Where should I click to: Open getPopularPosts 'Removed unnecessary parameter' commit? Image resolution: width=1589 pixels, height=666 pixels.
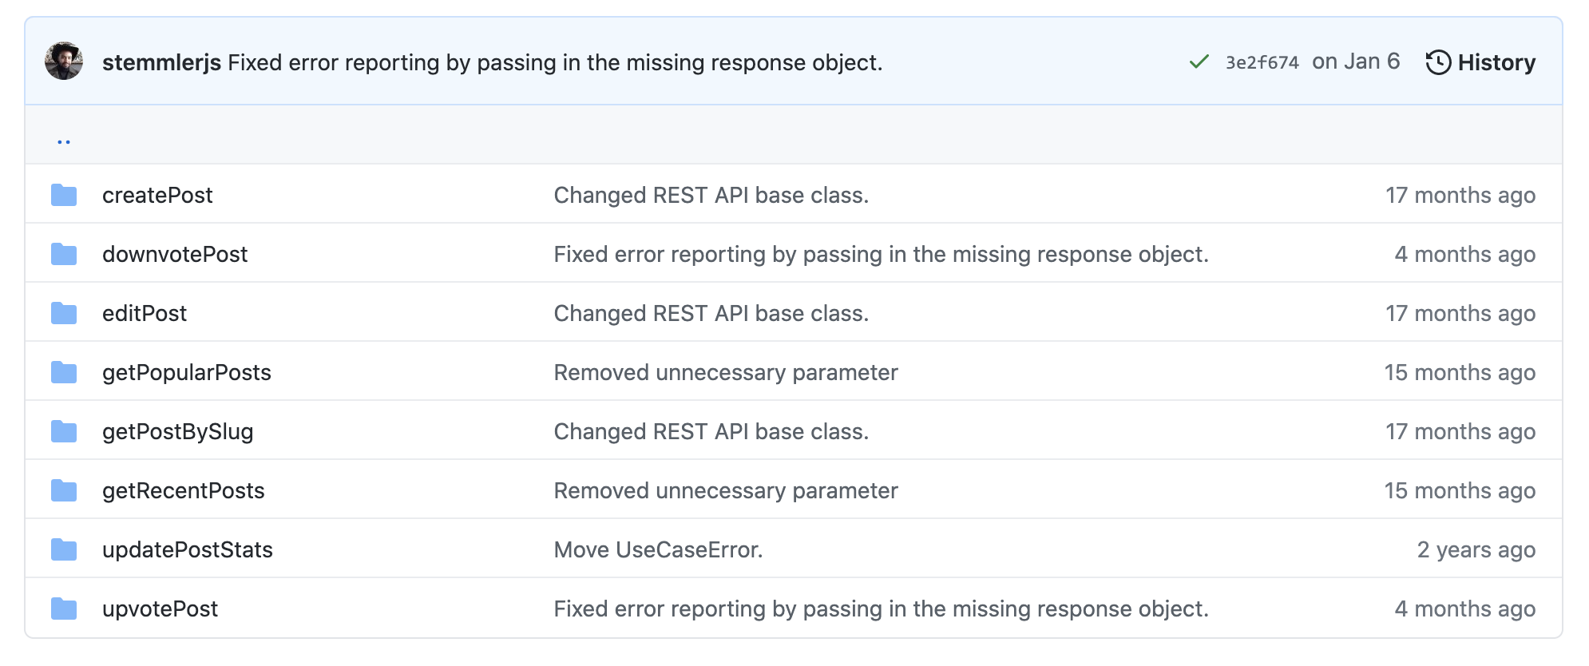click(725, 372)
